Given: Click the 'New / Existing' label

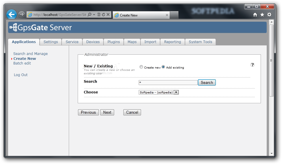Looking at the screenshot, I should pos(98,66).
